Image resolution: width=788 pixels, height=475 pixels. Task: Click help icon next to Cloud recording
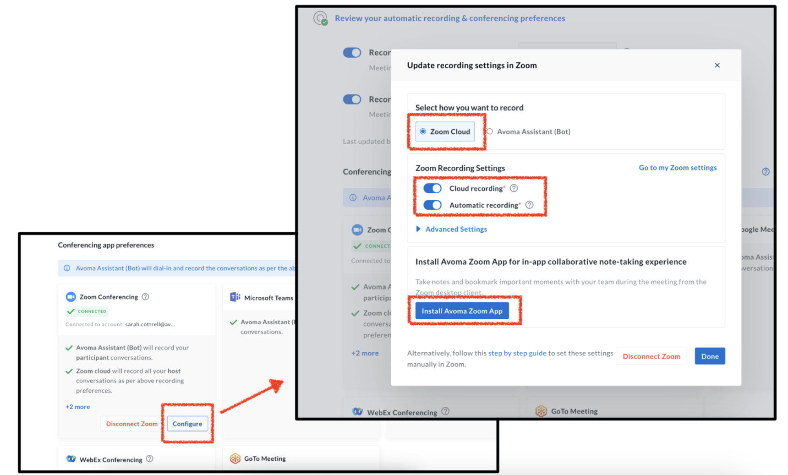pyautogui.click(x=514, y=188)
